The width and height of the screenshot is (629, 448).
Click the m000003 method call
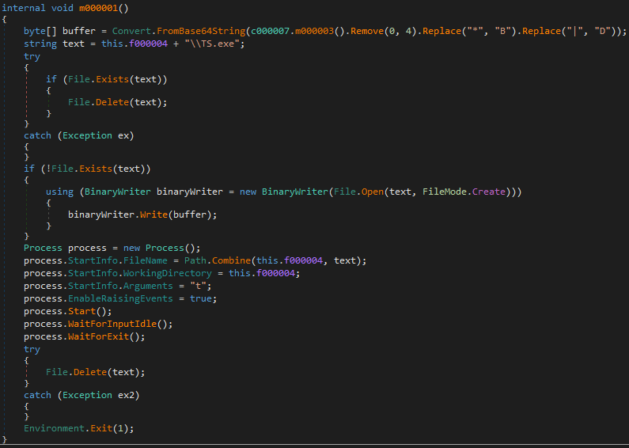click(x=315, y=31)
